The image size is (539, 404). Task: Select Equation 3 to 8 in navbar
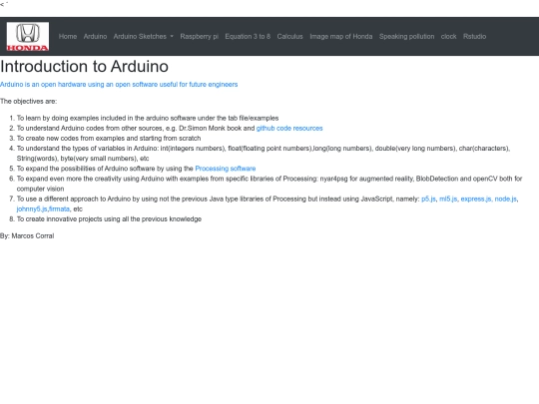(x=248, y=37)
